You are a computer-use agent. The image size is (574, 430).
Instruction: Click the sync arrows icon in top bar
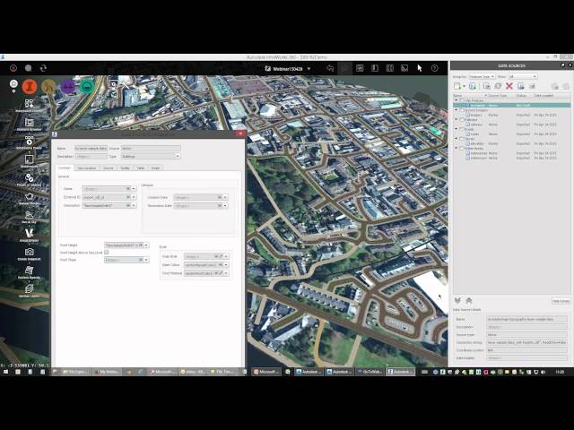pos(43,68)
